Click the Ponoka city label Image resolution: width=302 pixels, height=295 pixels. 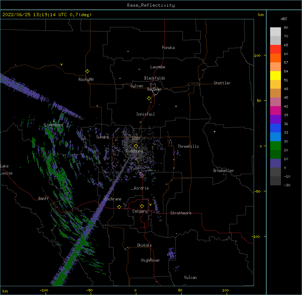tap(168, 48)
